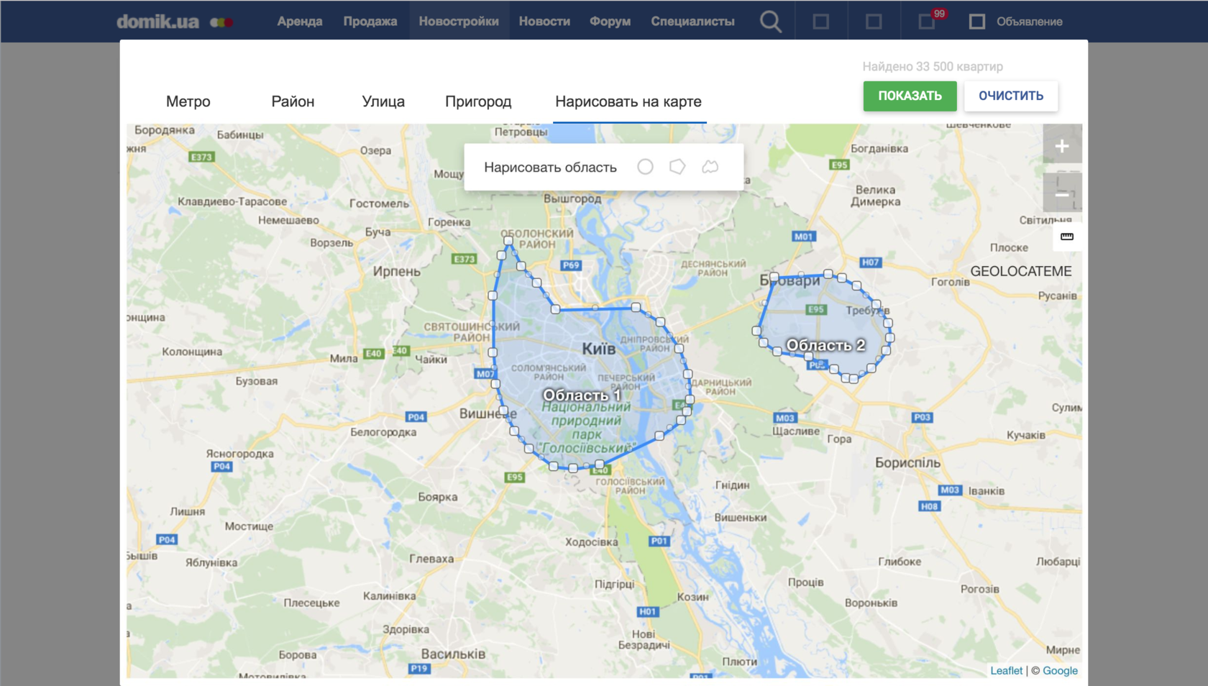Viewport: 1208px width, 686px height.
Task: Open the Leaflet attribution link
Action: (x=1006, y=670)
